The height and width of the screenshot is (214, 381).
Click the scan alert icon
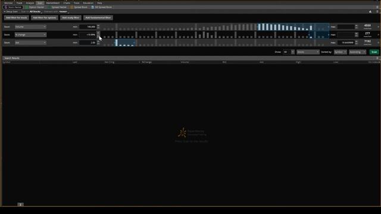370,11
